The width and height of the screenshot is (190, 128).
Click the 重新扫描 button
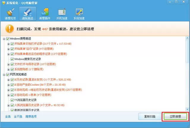150,116
